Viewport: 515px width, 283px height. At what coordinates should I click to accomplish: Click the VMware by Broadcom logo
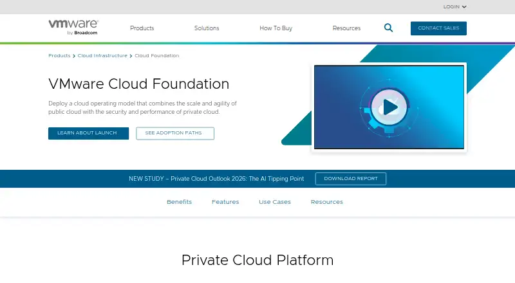tap(73, 27)
